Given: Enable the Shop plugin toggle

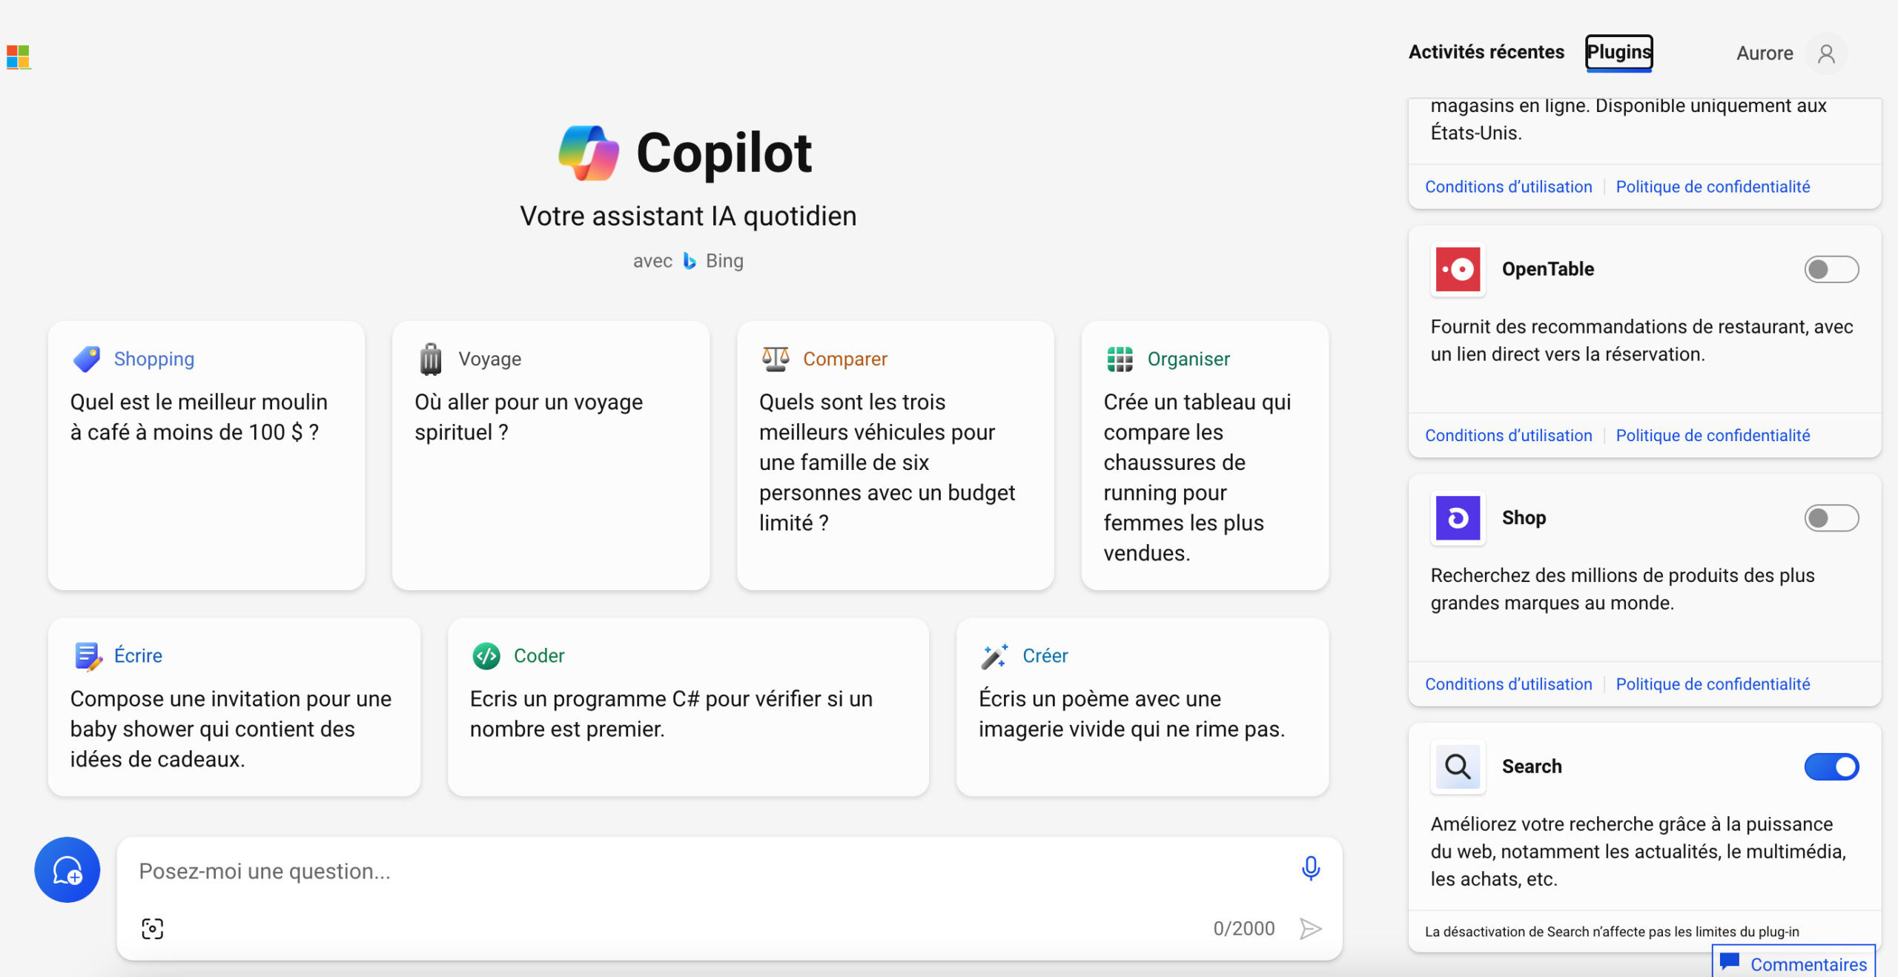Looking at the screenshot, I should coord(1831,518).
